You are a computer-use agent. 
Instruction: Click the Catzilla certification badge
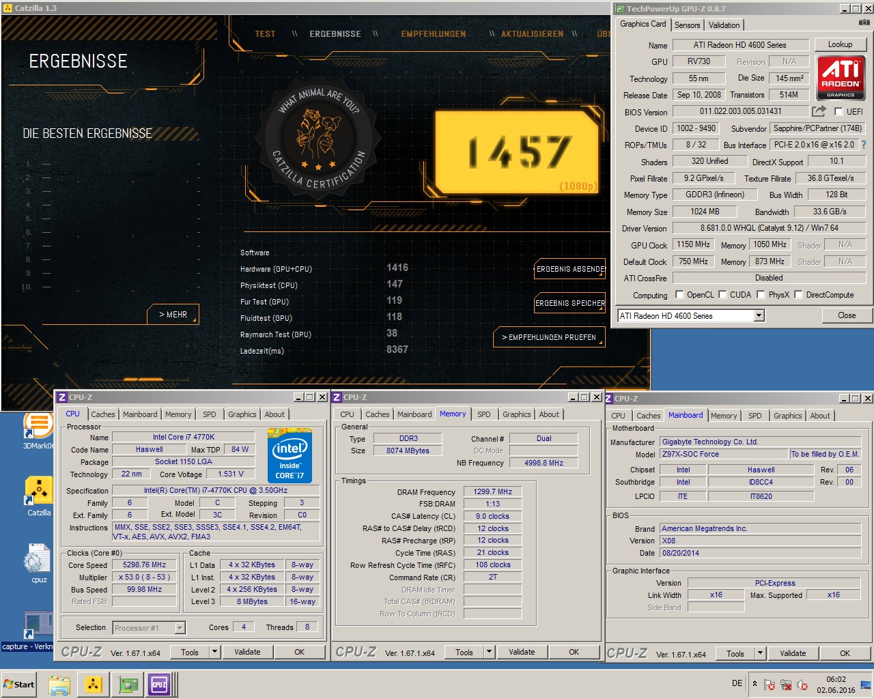[318, 139]
